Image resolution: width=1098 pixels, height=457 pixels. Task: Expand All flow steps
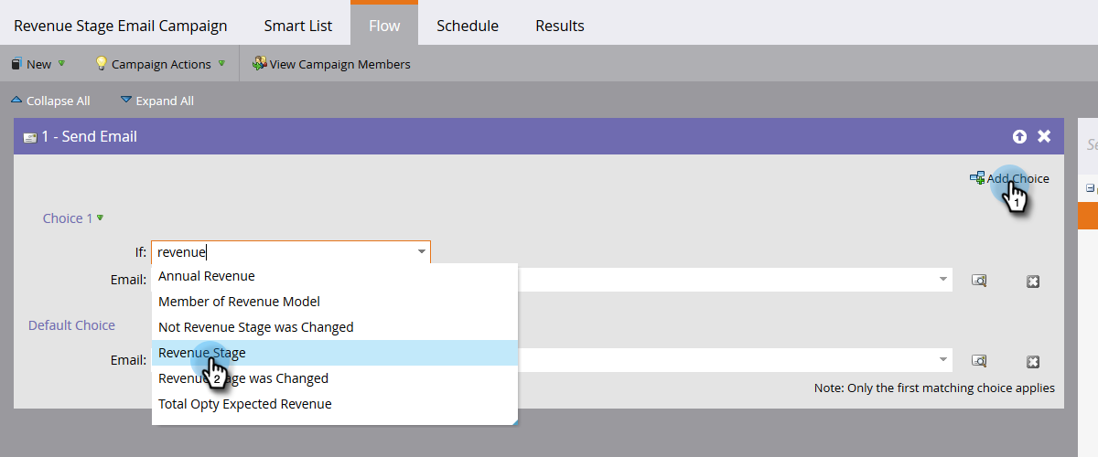pyautogui.click(x=156, y=101)
